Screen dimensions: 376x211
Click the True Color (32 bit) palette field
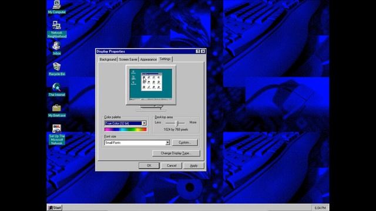point(123,123)
